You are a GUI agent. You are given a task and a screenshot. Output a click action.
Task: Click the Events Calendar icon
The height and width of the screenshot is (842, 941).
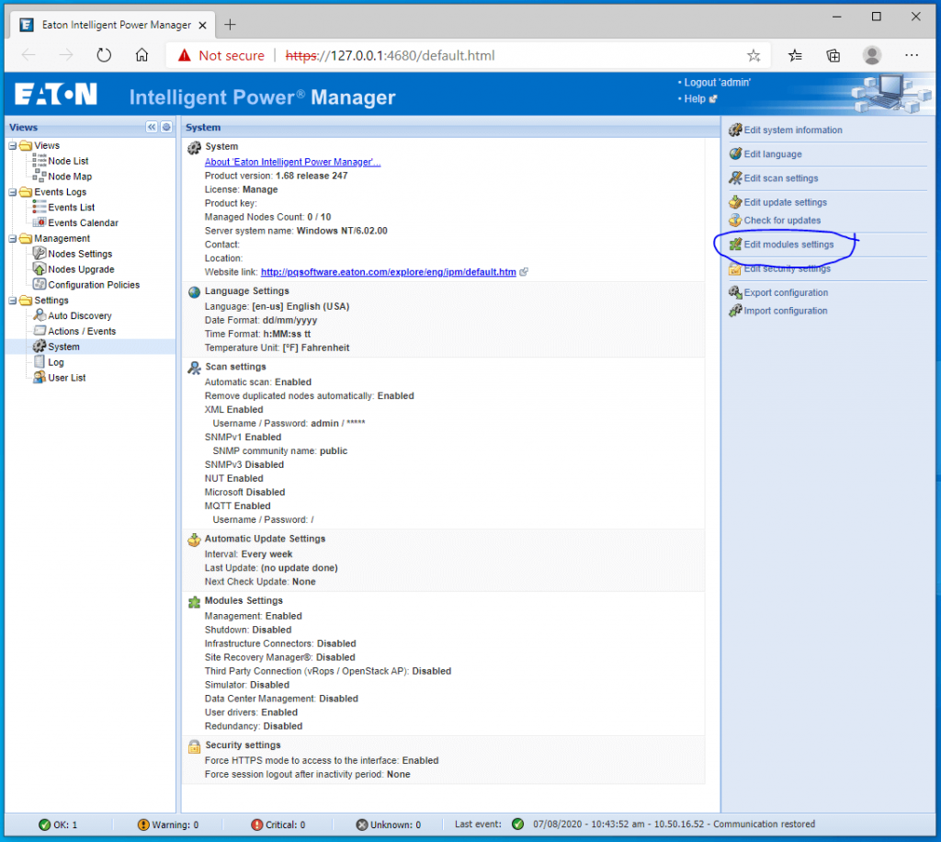[x=40, y=222]
